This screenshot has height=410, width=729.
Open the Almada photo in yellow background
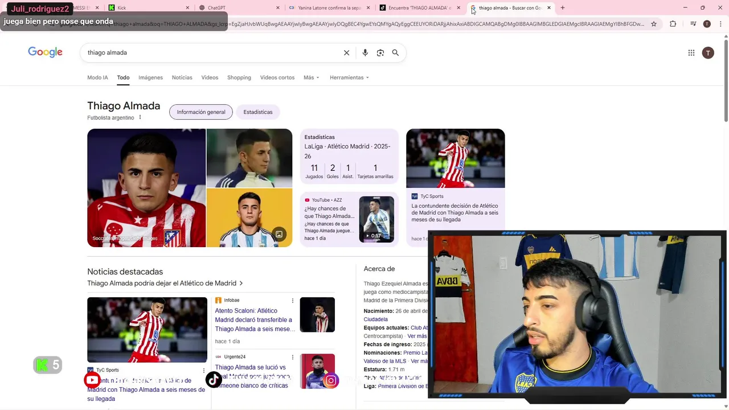pos(249,218)
